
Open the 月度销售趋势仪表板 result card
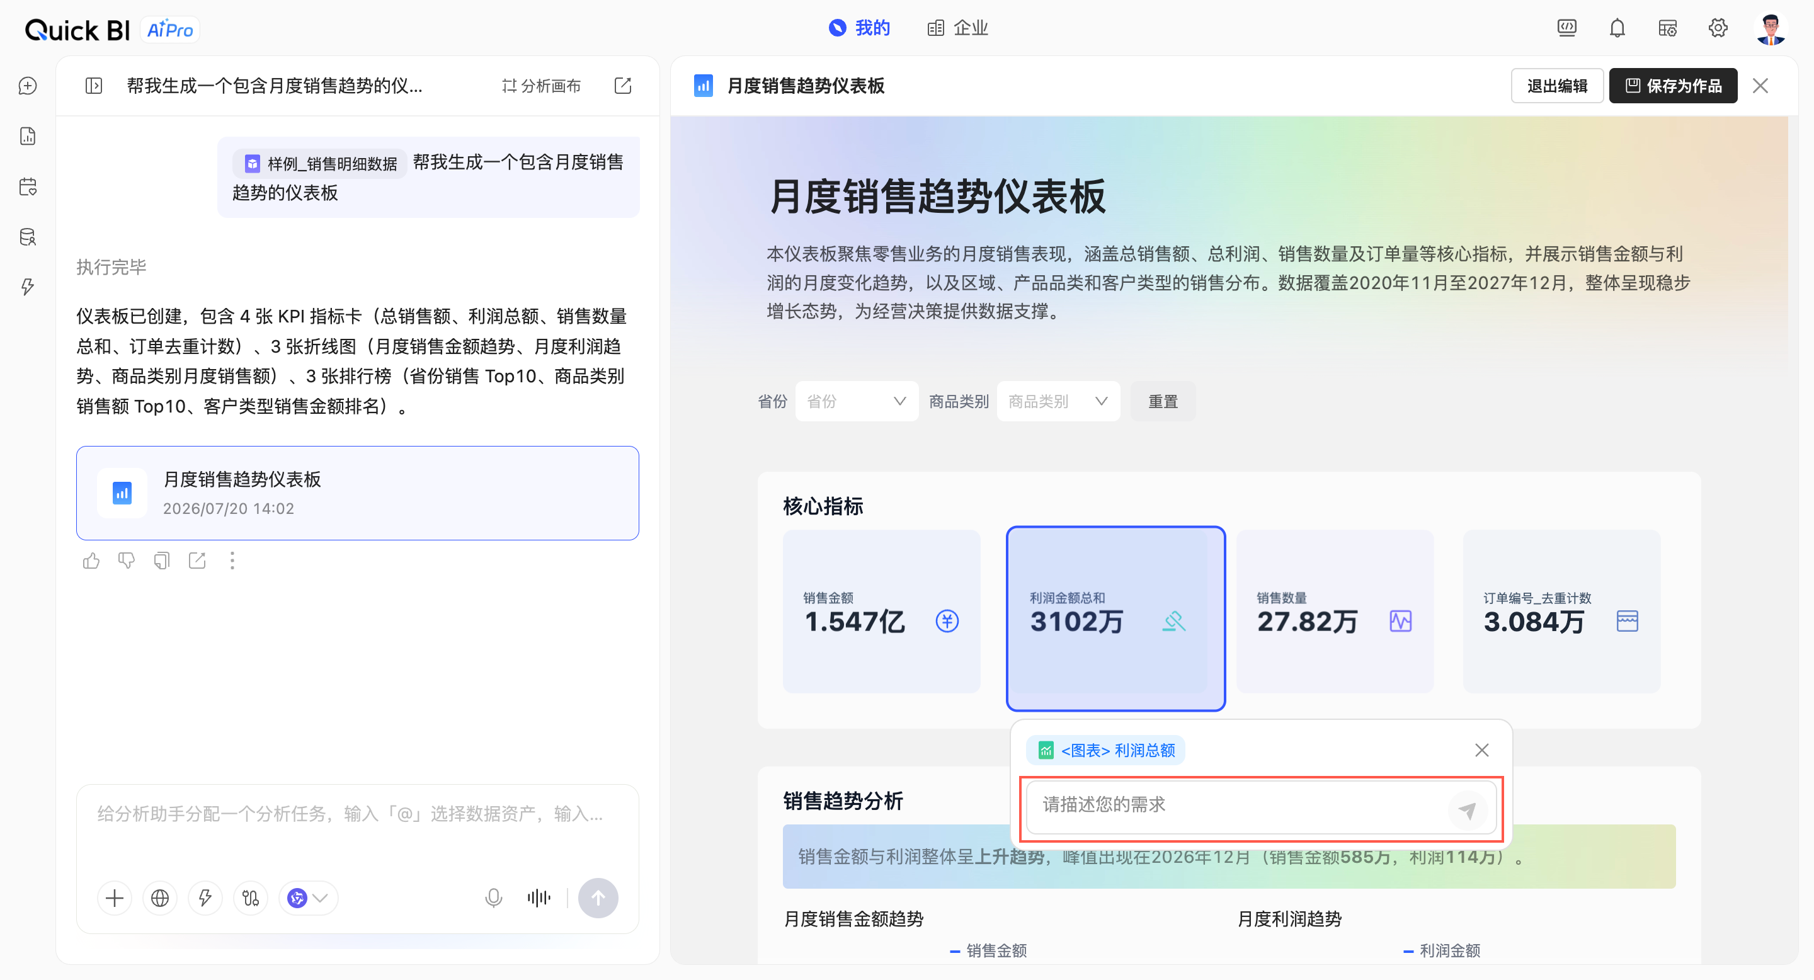point(358,493)
